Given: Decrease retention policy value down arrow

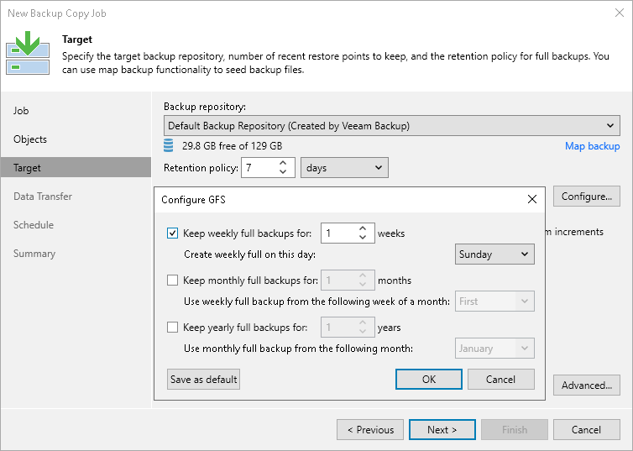Looking at the screenshot, I should [x=283, y=172].
